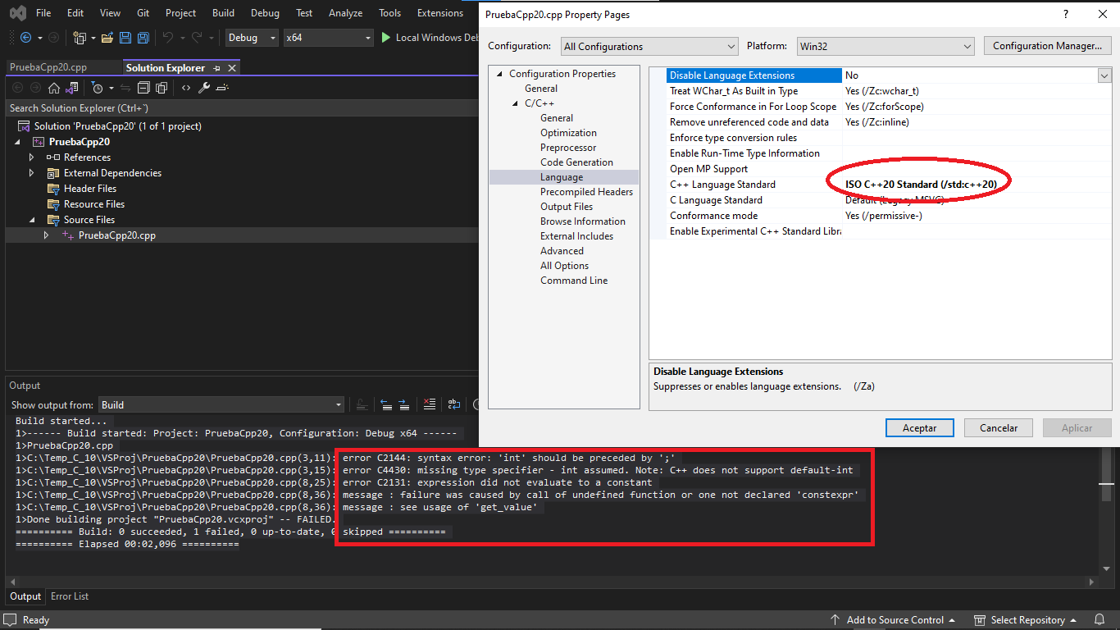The width and height of the screenshot is (1120, 630).
Task: Open Properties via the wrench icon
Action: pyautogui.click(x=204, y=88)
